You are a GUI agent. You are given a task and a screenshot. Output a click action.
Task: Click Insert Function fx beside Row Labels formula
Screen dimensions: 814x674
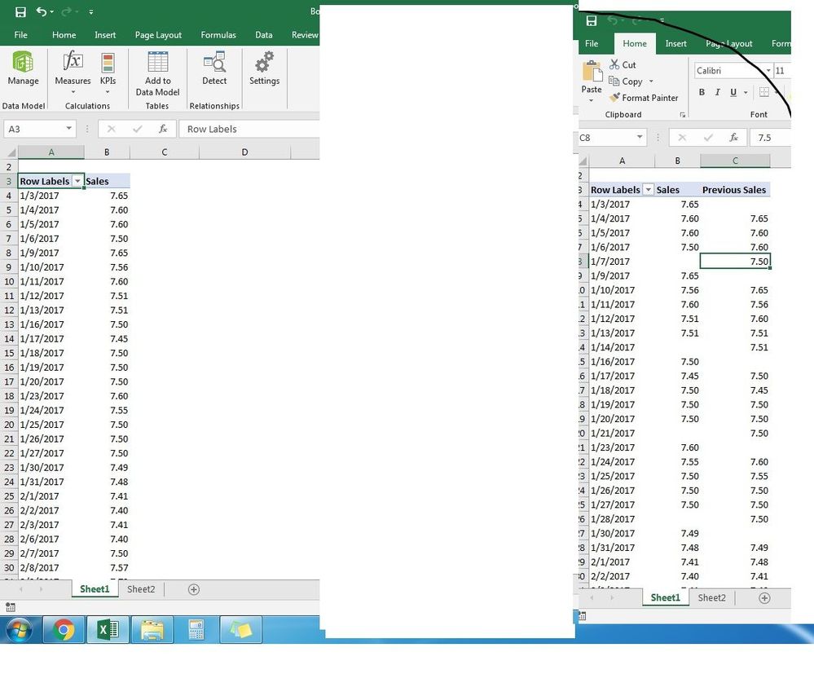tap(163, 129)
